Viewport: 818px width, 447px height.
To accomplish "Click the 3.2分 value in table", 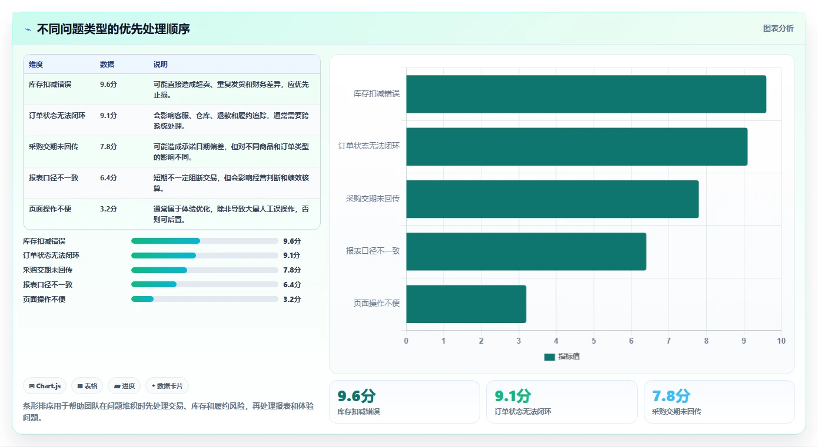I will [x=109, y=209].
